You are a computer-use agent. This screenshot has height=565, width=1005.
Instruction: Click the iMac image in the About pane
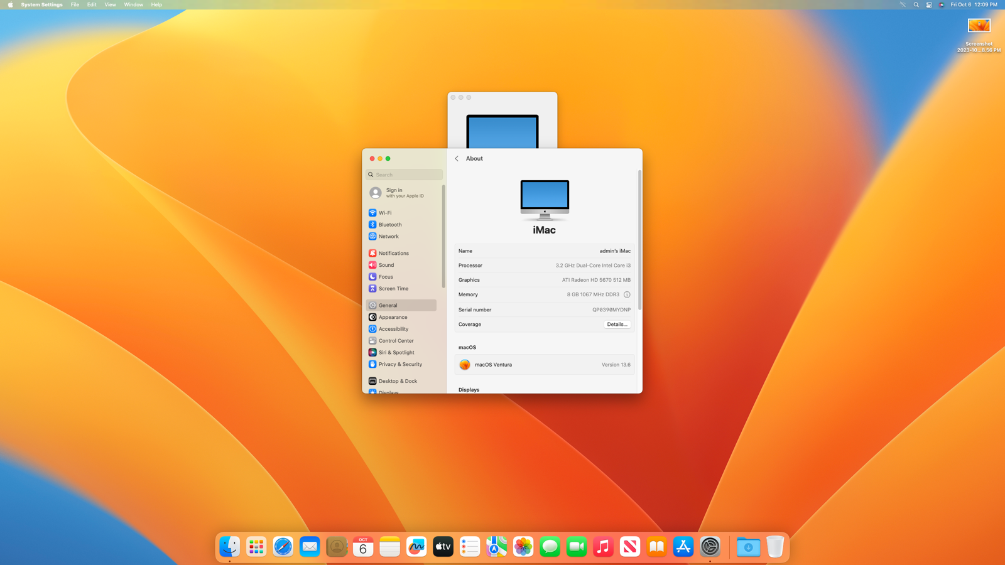pyautogui.click(x=545, y=200)
